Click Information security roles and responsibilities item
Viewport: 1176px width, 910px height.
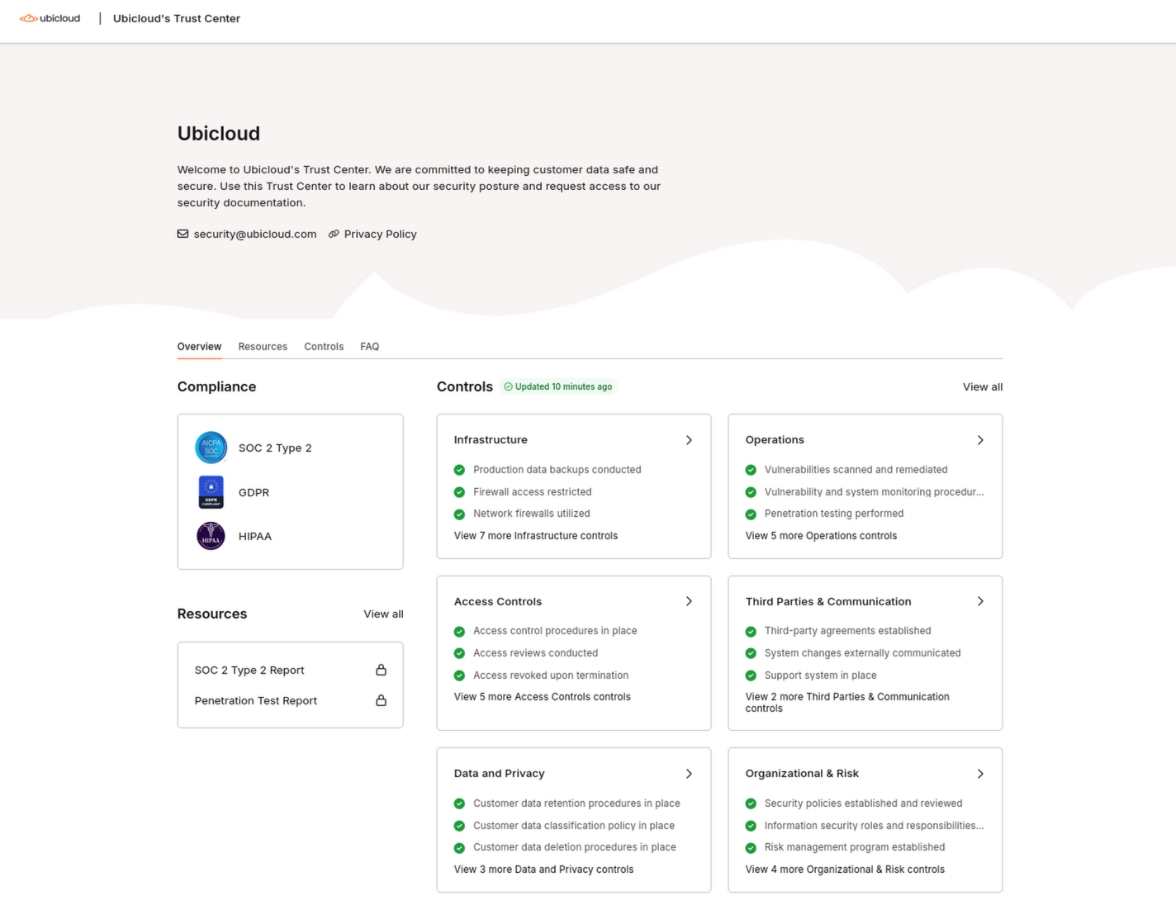click(875, 826)
